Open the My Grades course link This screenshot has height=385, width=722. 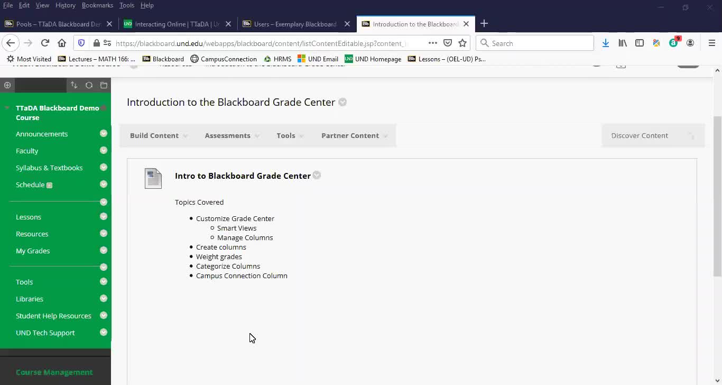pos(33,251)
